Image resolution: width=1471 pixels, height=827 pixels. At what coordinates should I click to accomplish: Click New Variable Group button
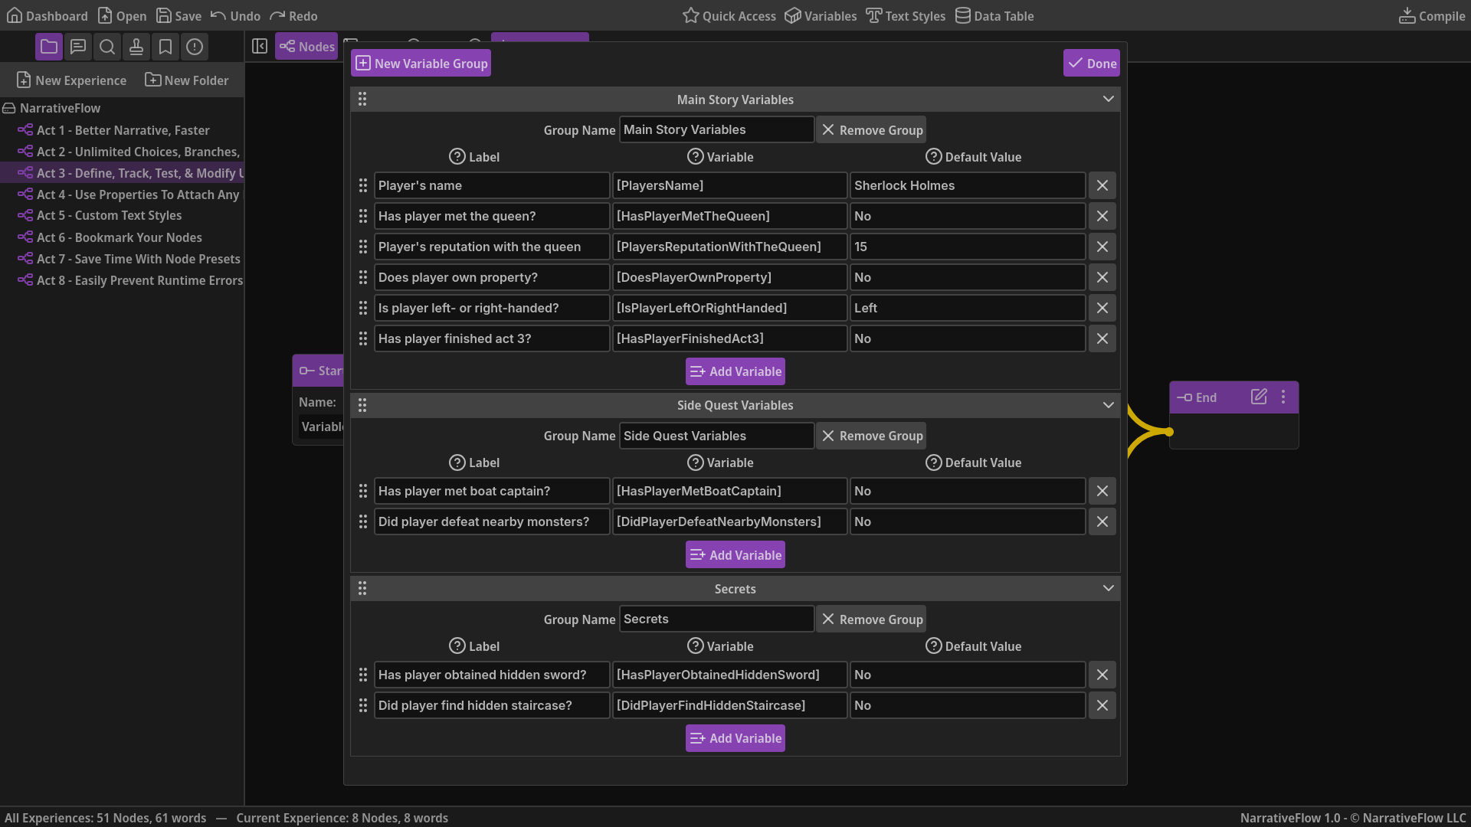(x=421, y=63)
